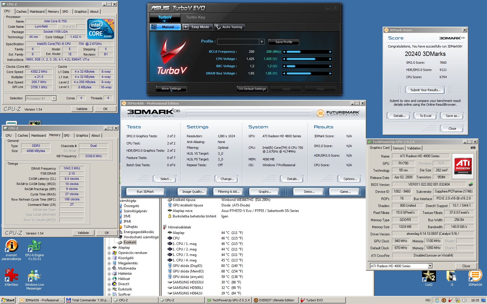
Task: Click the volume speaker icon in system tray
Action: tap(464, 300)
